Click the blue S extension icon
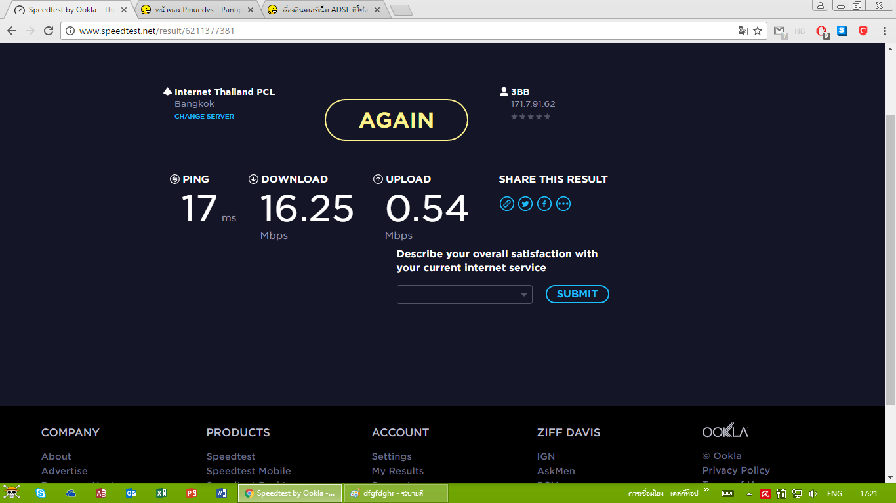The width and height of the screenshot is (896, 503). 842,30
